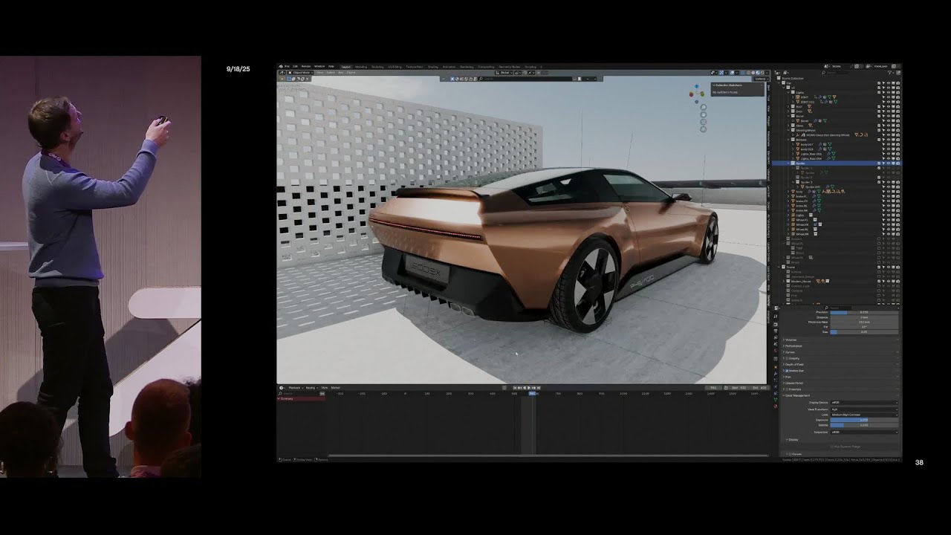
Task: Open the Render menu
Action: 306,67
